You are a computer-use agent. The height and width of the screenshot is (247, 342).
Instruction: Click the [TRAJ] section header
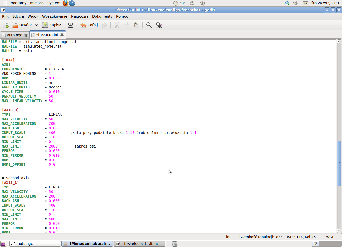coord(8,60)
